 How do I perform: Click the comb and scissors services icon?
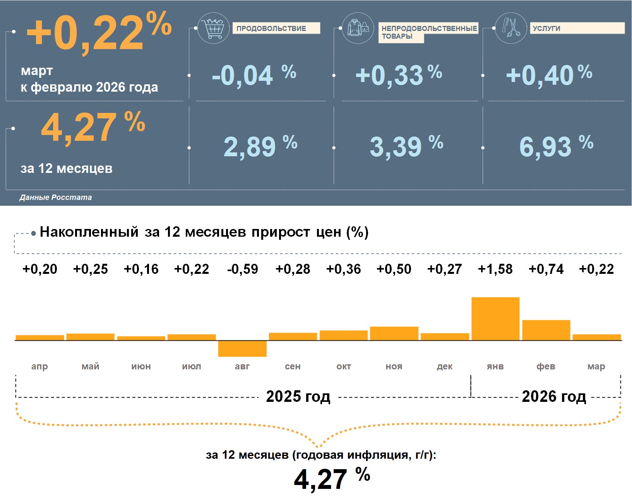[511, 28]
